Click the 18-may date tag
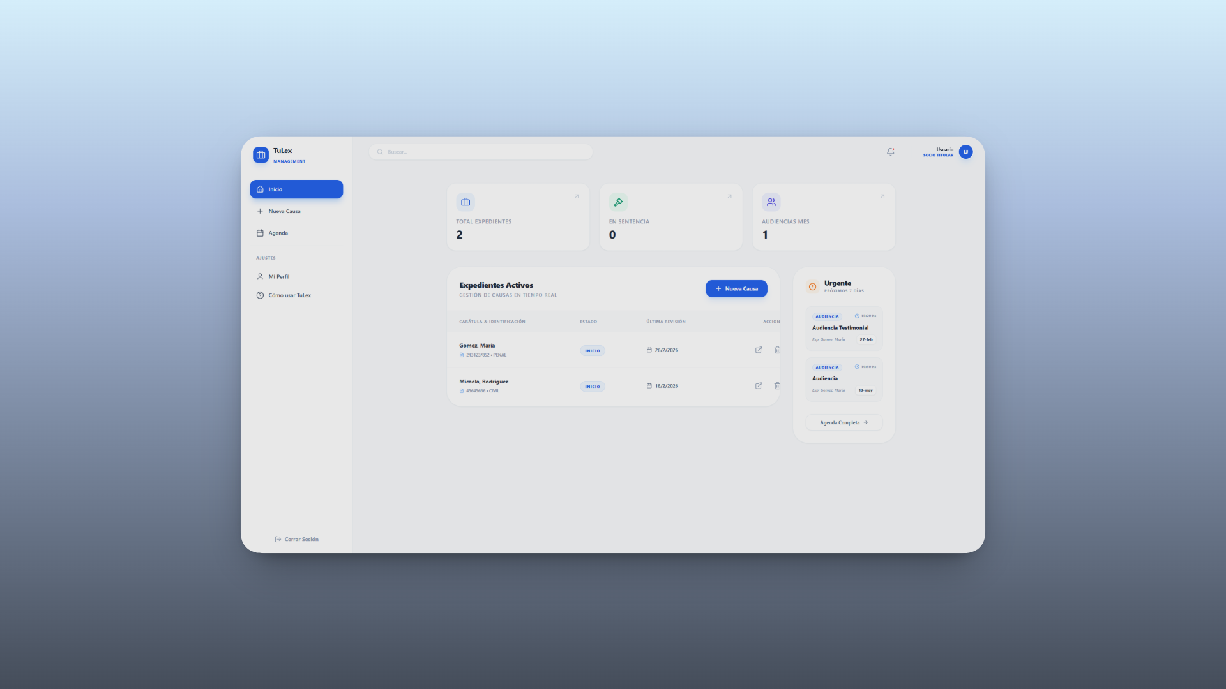The width and height of the screenshot is (1226, 689). pyautogui.click(x=866, y=390)
